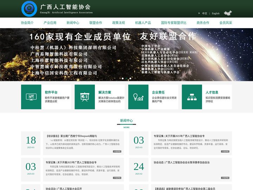
Task: Click 知识型和消费型首都经济特征 description
Action: (218, 100)
